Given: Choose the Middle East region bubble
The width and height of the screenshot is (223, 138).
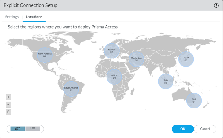Looking at the screenshot, I should 136,59.
